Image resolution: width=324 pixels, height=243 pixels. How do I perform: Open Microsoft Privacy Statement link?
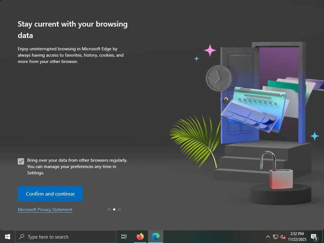(x=45, y=209)
